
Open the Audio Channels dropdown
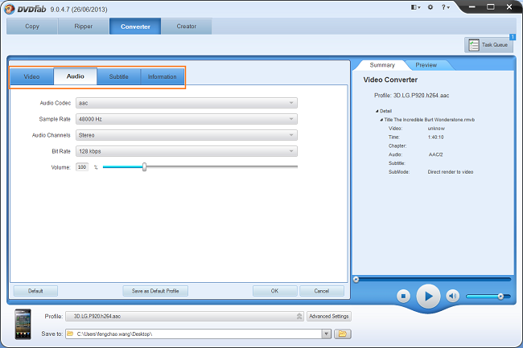(187, 135)
